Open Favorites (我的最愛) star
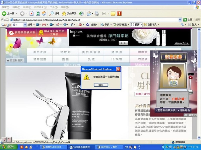Viewport: 201px width, 150px height. click(69, 13)
